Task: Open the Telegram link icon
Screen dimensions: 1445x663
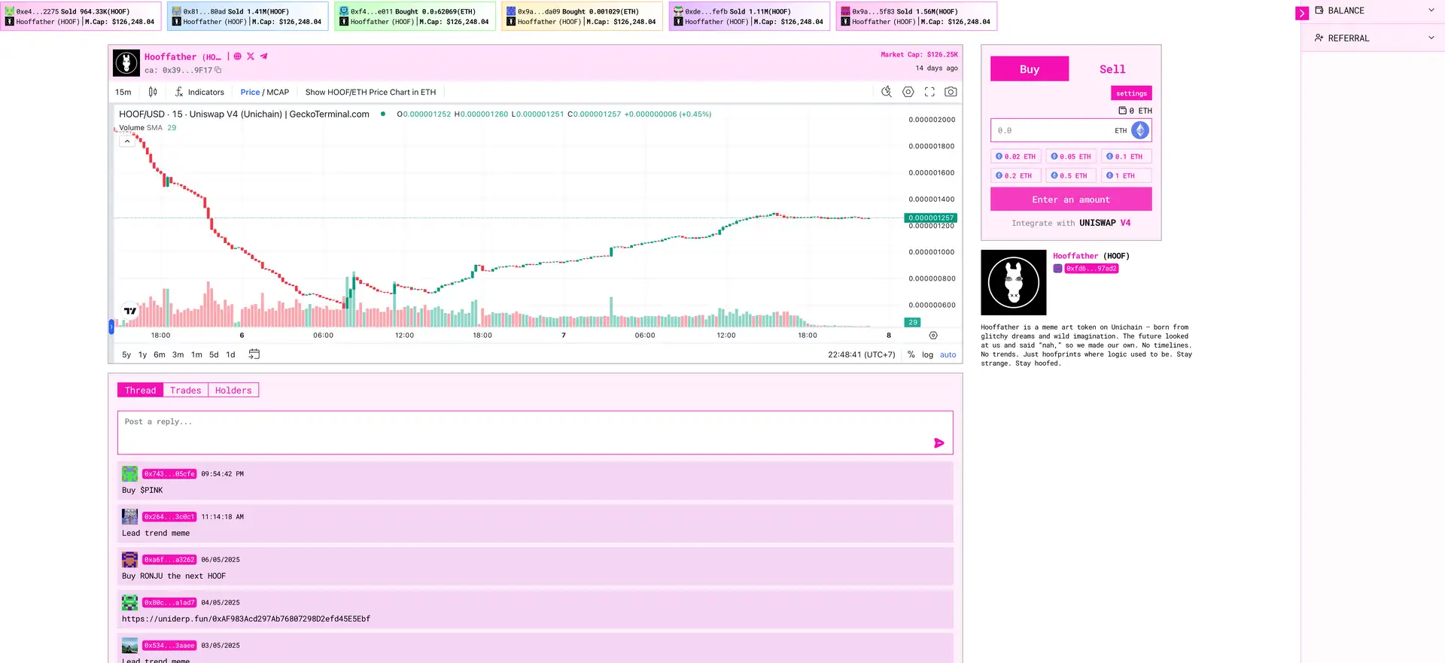Action: pos(263,56)
